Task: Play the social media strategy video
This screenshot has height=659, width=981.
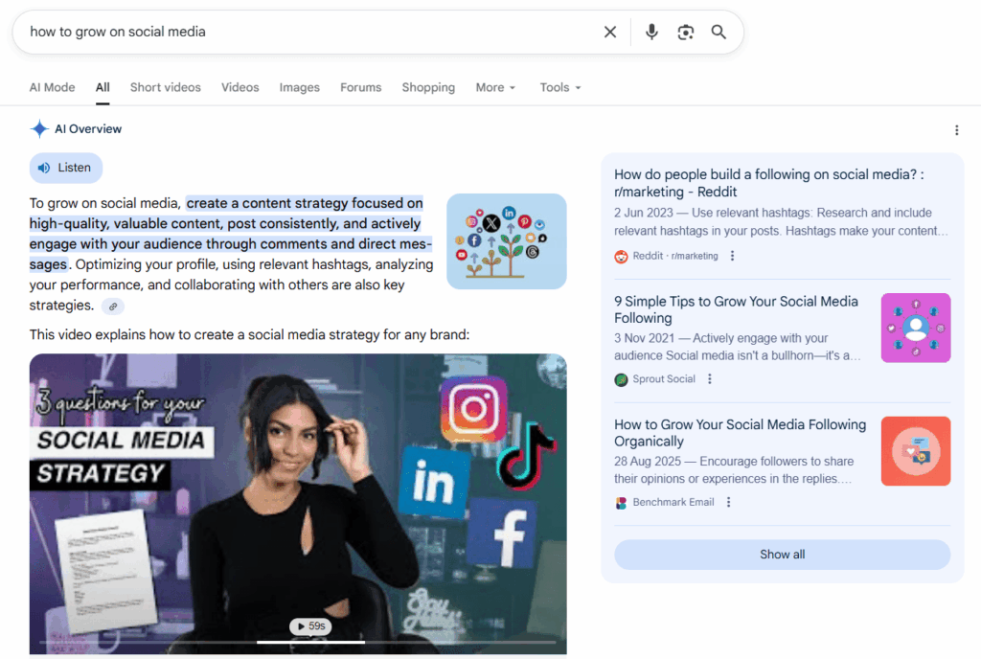Action: coord(309,625)
